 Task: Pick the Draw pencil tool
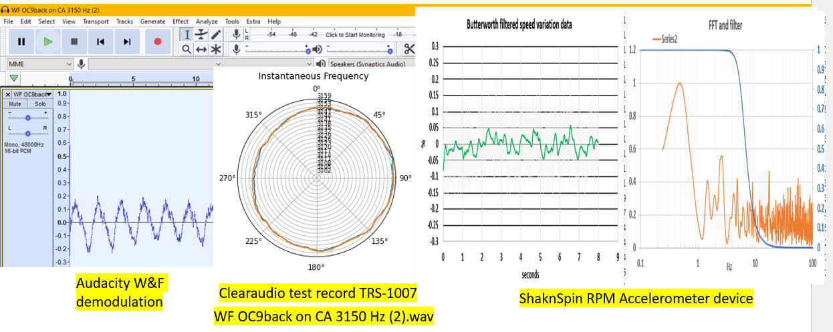[x=216, y=34]
